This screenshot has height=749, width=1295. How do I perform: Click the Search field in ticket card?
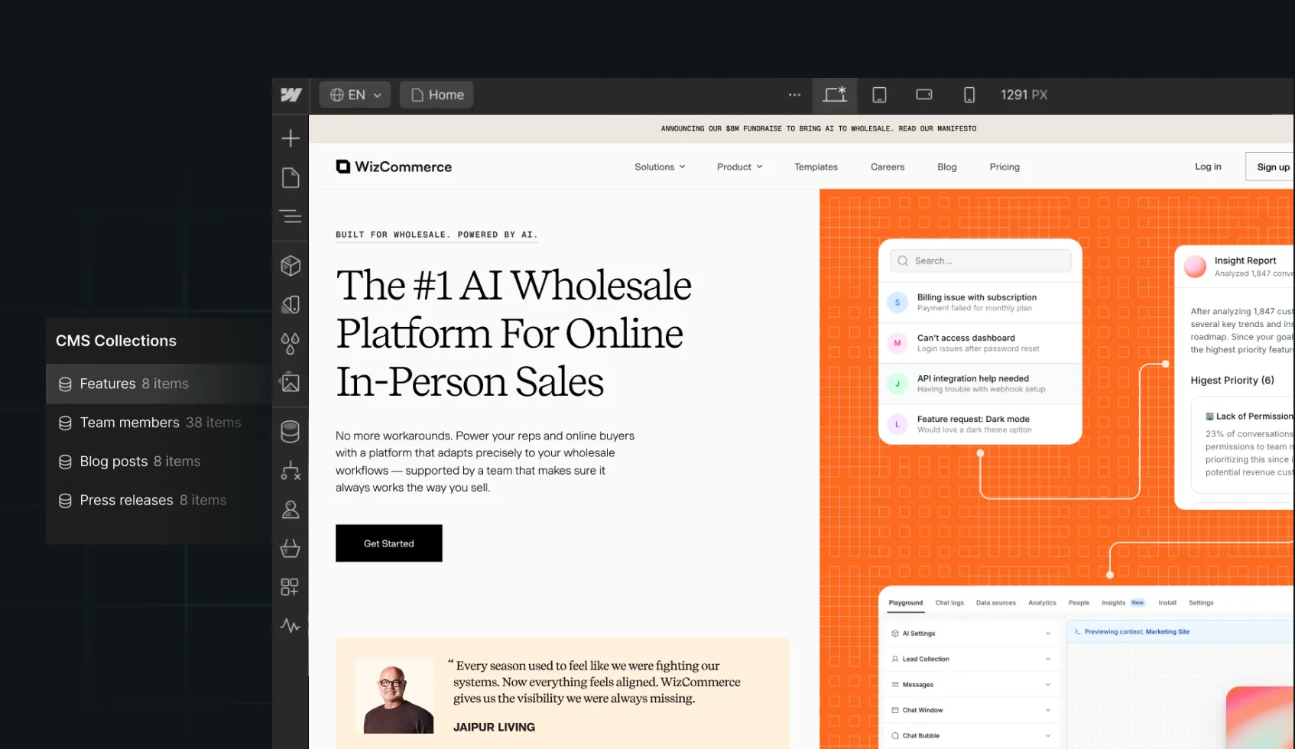[x=980, y=261]
